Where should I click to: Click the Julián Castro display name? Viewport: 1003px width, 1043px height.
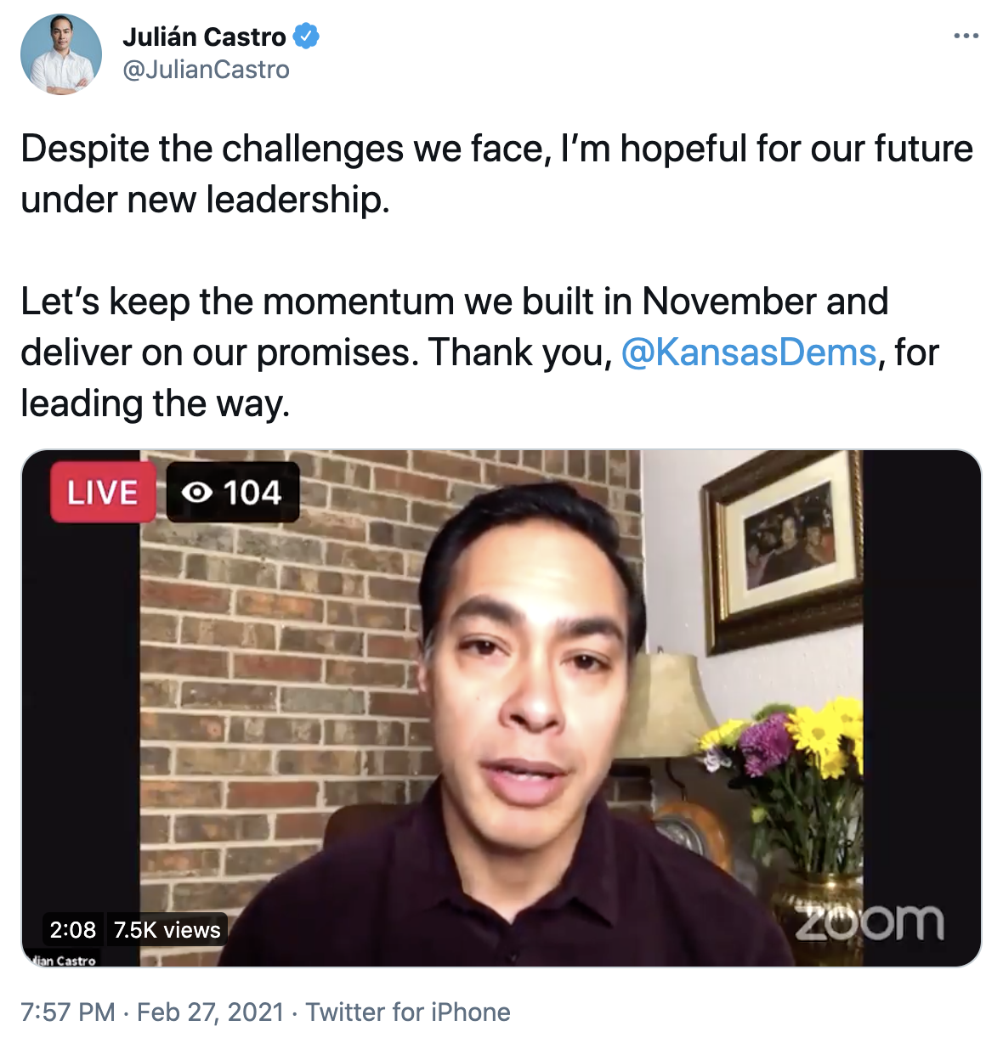(204, 37)
